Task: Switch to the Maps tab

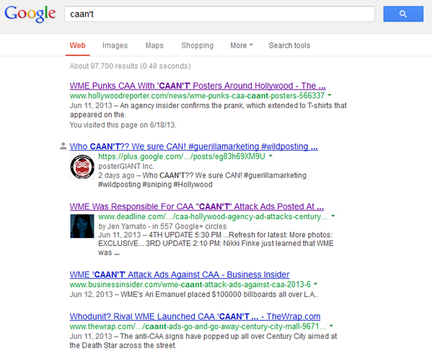Action: [x=154, y=45]
